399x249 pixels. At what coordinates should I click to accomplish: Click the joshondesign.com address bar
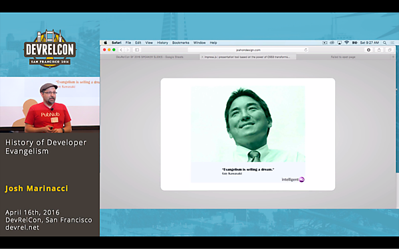[x=248, y=50]
